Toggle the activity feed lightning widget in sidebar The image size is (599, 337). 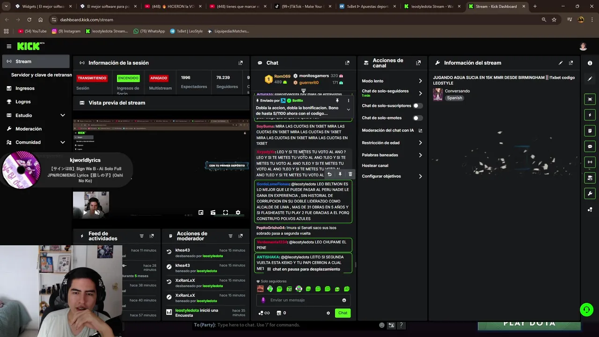click(x=590, y=115)
